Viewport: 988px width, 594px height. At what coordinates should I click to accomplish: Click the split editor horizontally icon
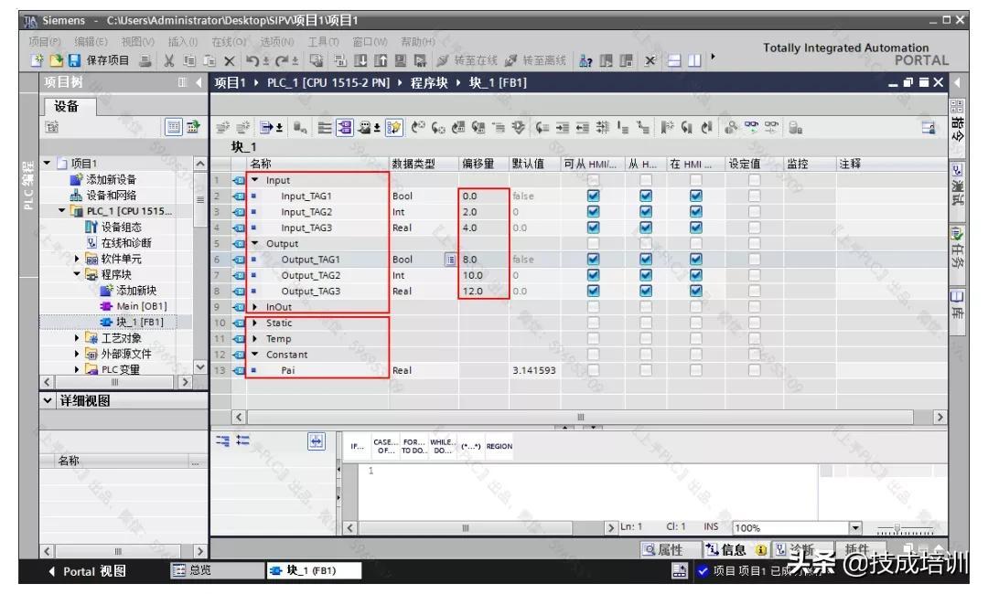click(x=674, y=60)
